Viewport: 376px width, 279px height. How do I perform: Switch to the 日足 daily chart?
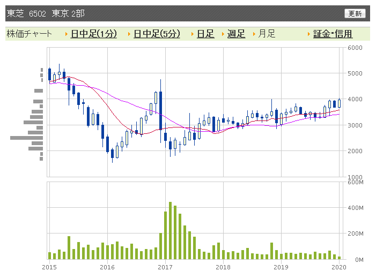click(x=205, y=34)
